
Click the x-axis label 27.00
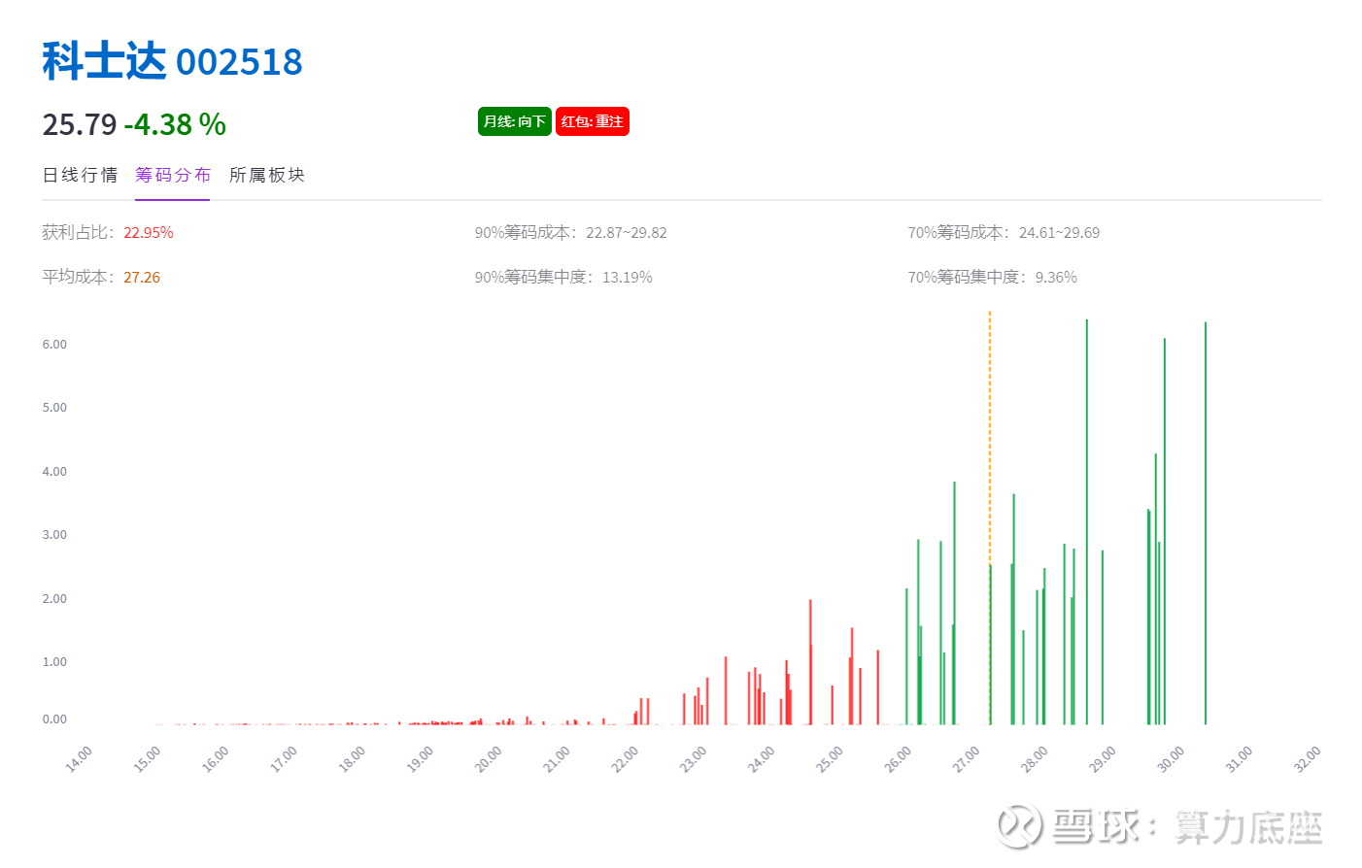[966, 759]
